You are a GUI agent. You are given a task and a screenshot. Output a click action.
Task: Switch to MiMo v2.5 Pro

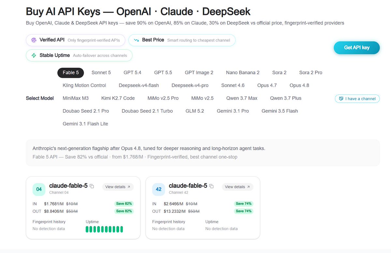click(163, 98)
